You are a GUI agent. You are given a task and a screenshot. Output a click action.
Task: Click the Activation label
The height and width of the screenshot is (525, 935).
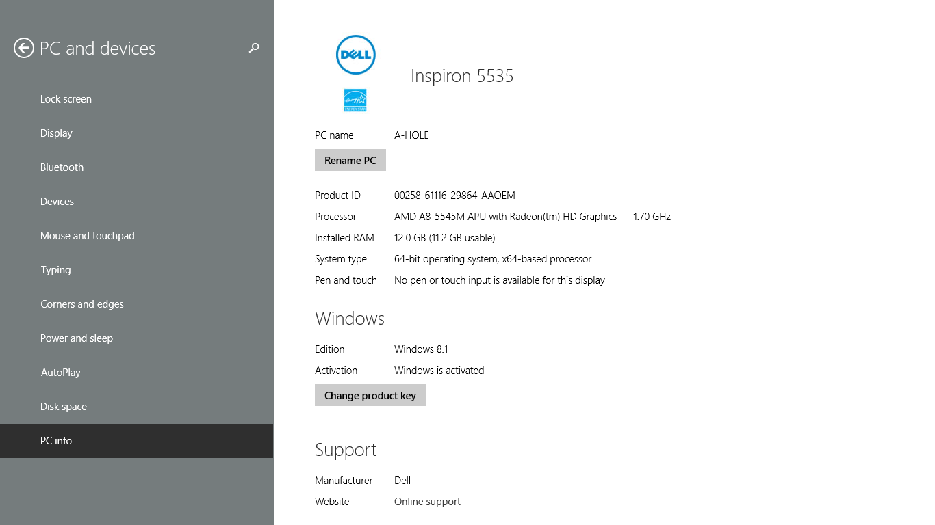point(336,371)
